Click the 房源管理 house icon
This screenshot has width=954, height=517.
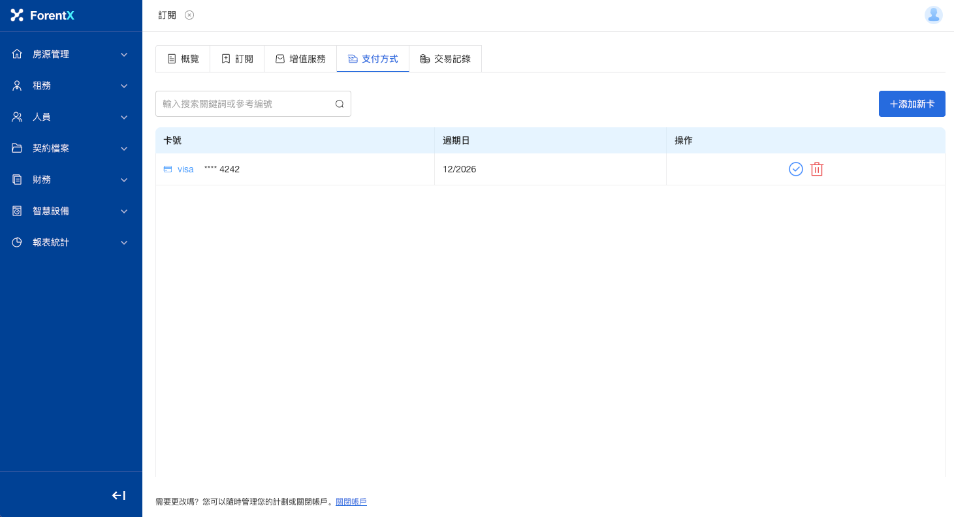17,54
